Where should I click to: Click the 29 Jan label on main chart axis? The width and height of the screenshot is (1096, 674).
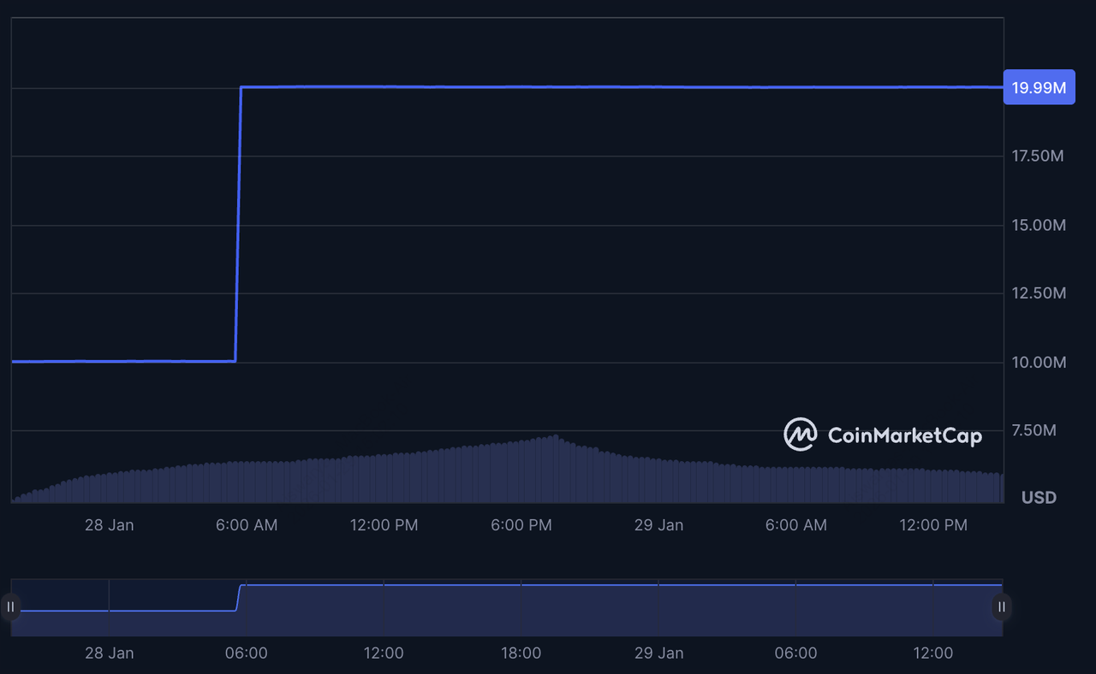pyautogui.click(x=658, y=525)
